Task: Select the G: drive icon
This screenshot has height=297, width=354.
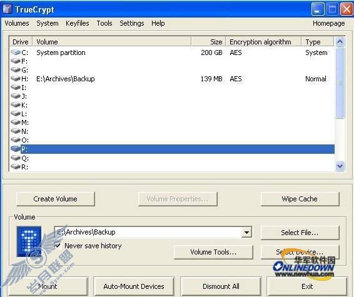Action: tap(16, 70)
